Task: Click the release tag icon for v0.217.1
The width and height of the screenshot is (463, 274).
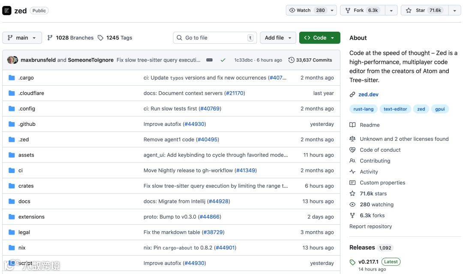Action: (x=352, y=262)
